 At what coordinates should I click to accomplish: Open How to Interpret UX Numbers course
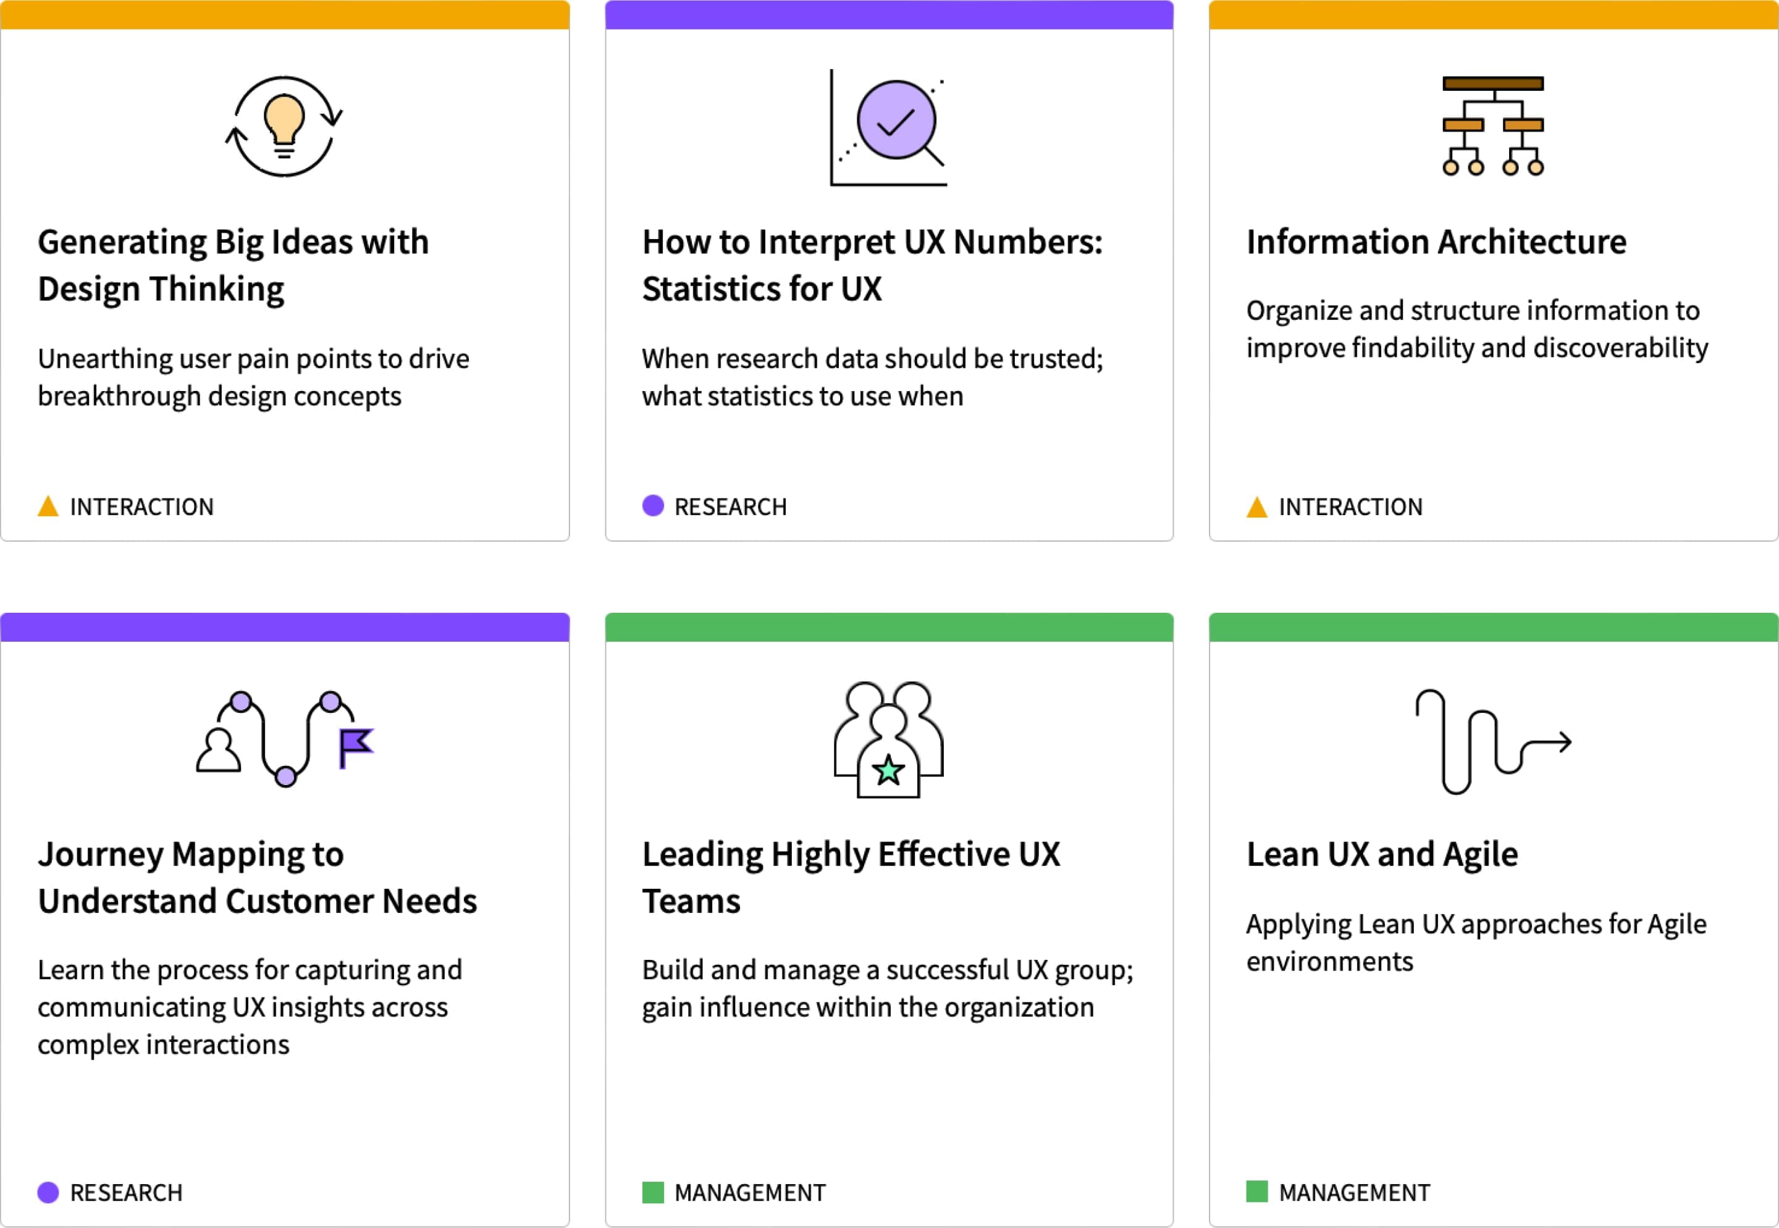pos(873,266)
